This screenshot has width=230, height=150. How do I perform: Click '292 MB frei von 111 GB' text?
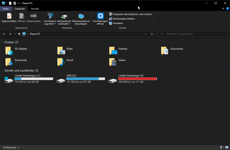pos(131,82)
